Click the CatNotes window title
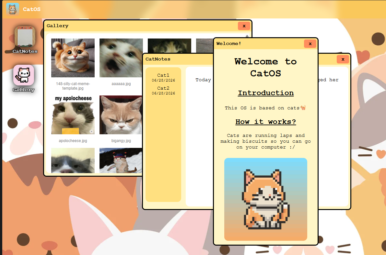 158,59
